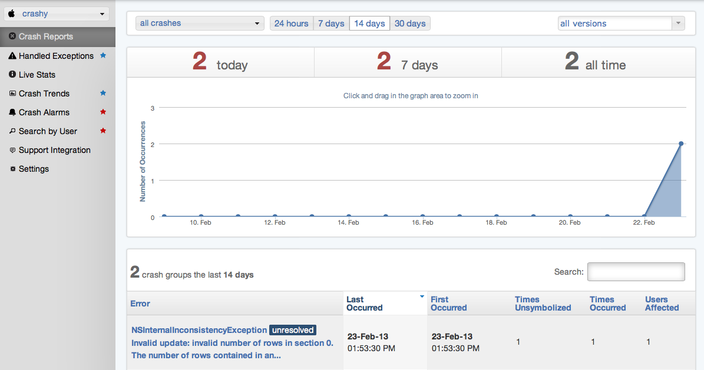
Task: Click the crash groups Search field
Action: (636, 272)
